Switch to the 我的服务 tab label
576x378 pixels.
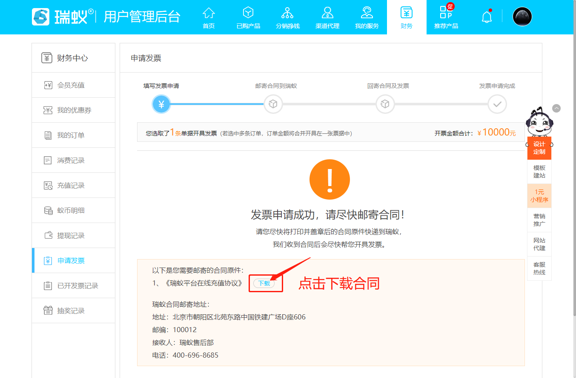pos(367,26)
